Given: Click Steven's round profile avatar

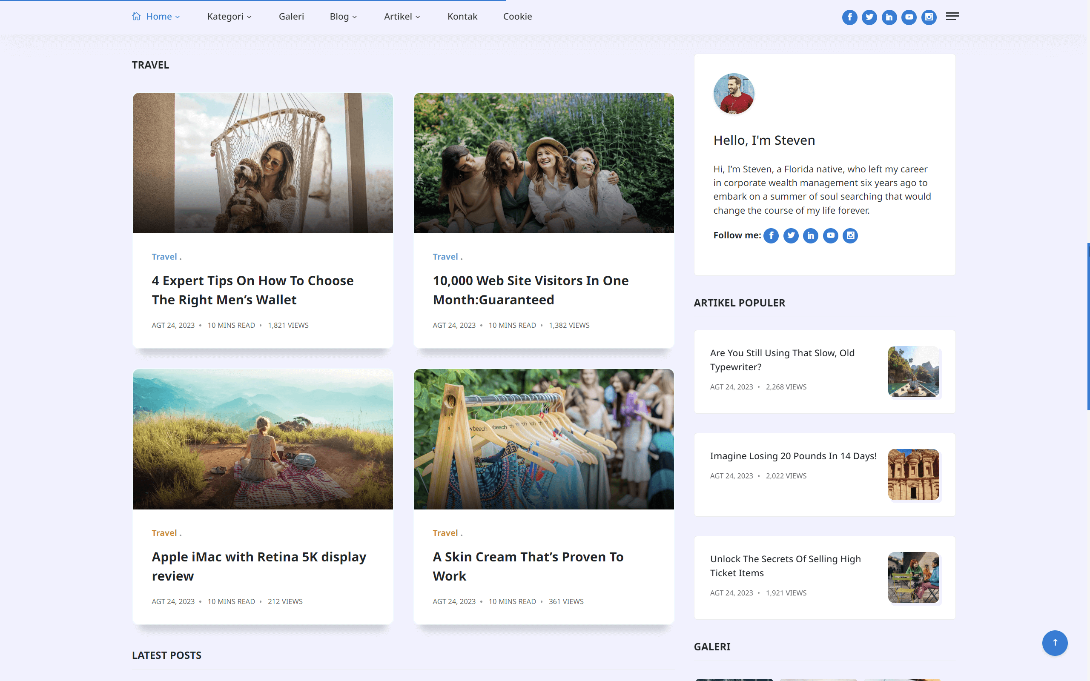Looking at the screenshot, I should [734, 94].
